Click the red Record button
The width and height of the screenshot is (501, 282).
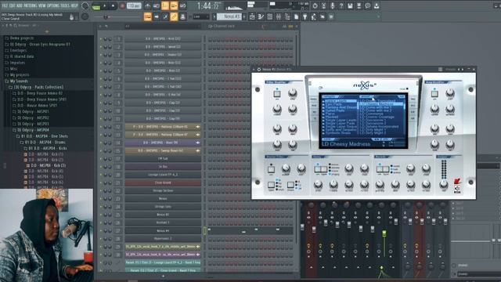click(122, 5)
